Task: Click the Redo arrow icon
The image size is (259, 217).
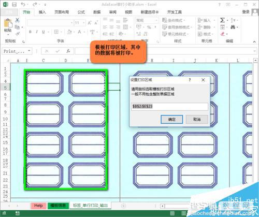Action: [35, 4]
